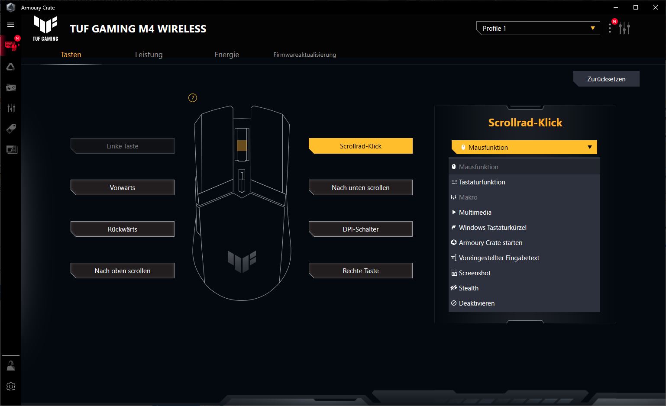Select the DPI-Schalter button
The image size is (666, 406).
point(361,229)
